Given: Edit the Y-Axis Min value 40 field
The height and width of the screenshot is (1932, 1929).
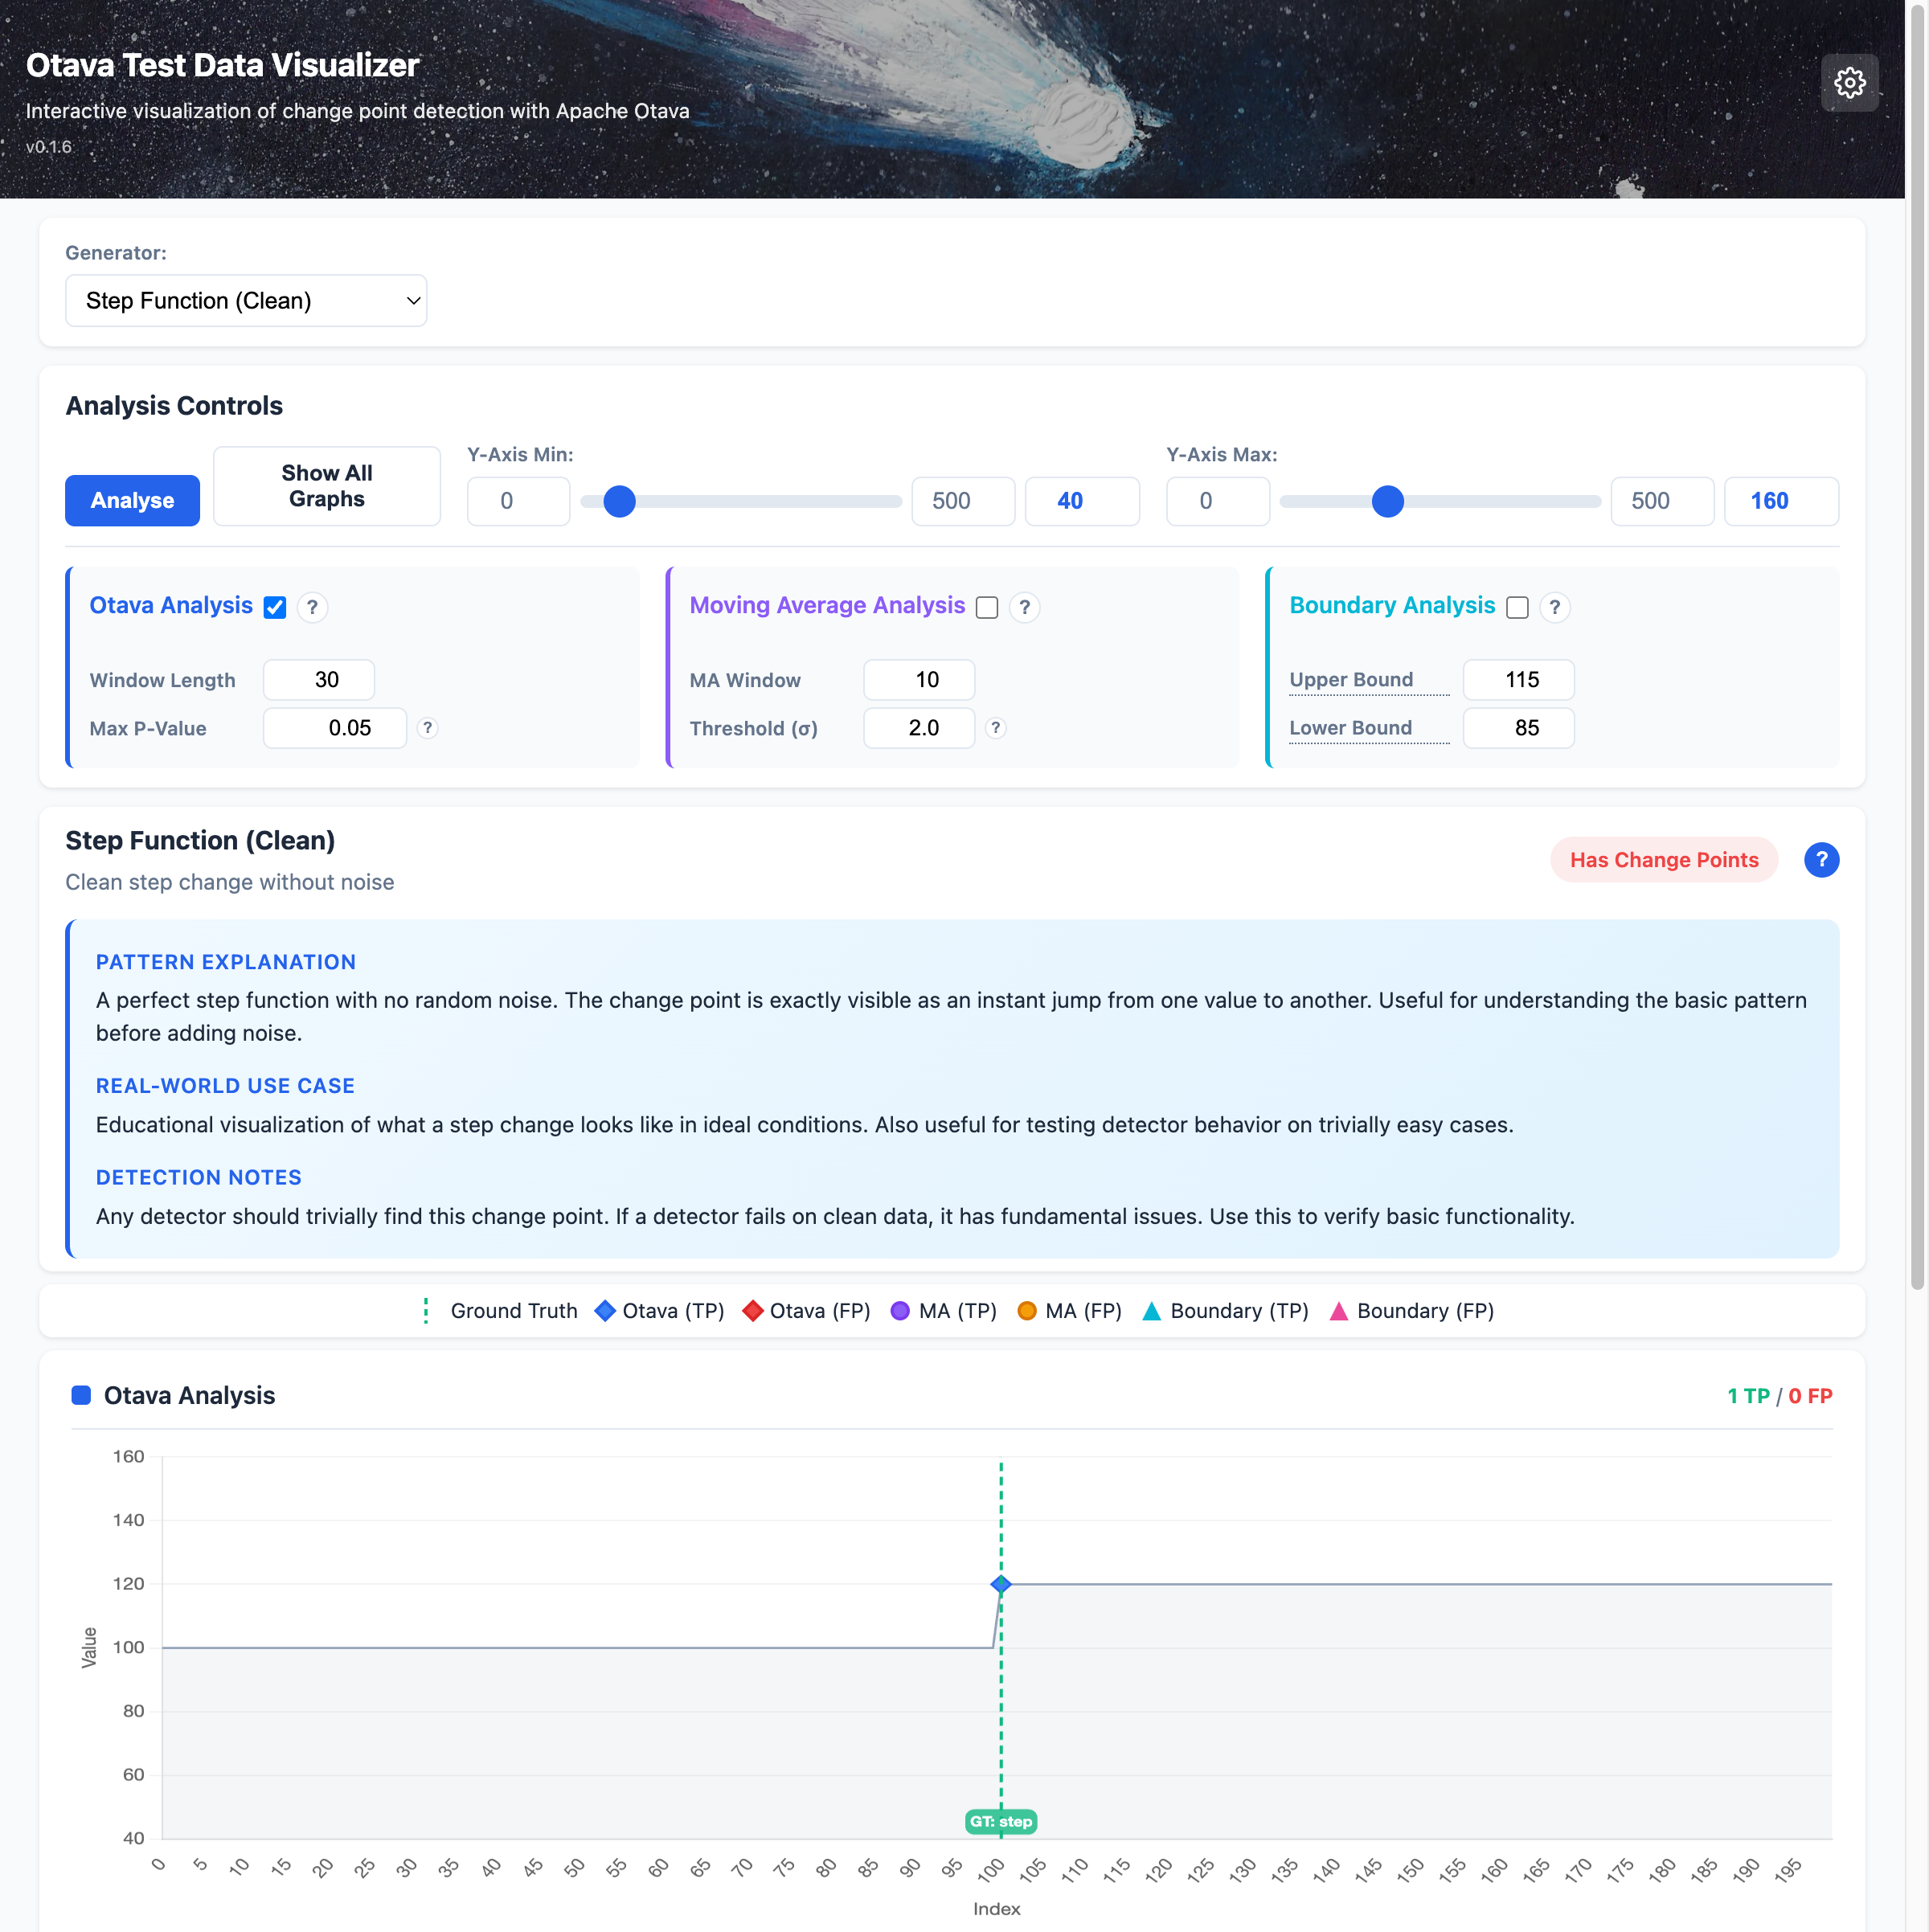Looking at the screenshot, I should pos(1082,501).
